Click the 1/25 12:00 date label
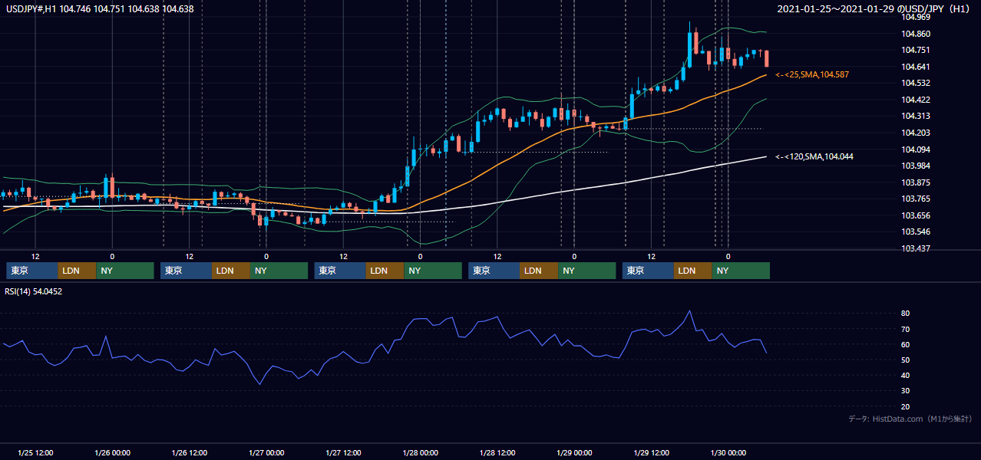The height and width of the screenshot is (460, 981). point(35,452)
